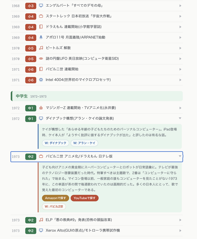Open the Amazonで探す button

(55, 198)
